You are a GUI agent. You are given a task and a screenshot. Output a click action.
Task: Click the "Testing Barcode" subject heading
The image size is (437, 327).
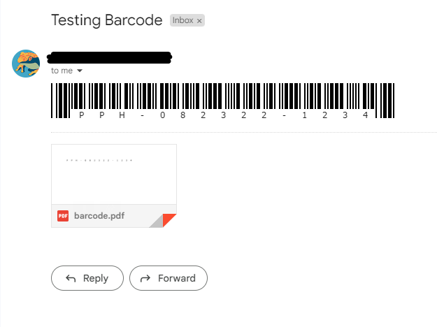pos(107,20)
